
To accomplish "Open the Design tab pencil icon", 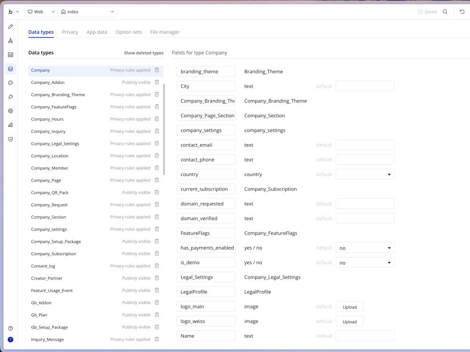I will click(10, 27).
